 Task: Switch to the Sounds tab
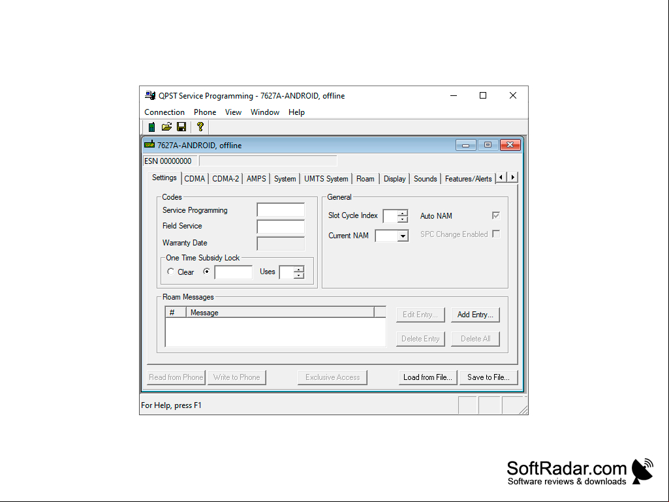point(425,179)
